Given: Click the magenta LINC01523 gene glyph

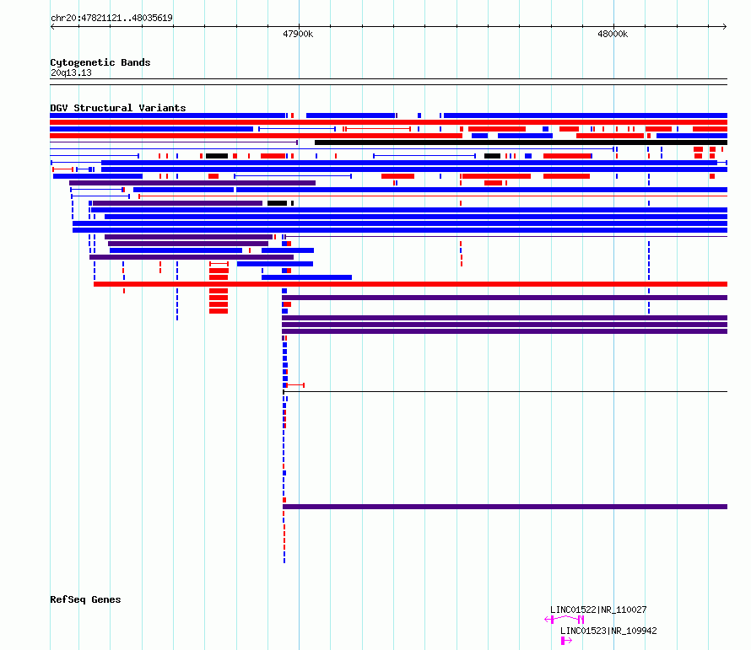Looking at the screenshot, I should click(x=566, y=641).
